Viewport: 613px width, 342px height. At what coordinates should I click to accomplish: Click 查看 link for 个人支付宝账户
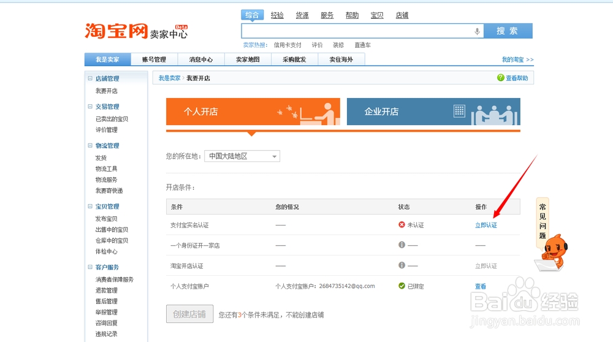[x=481, y=286]
